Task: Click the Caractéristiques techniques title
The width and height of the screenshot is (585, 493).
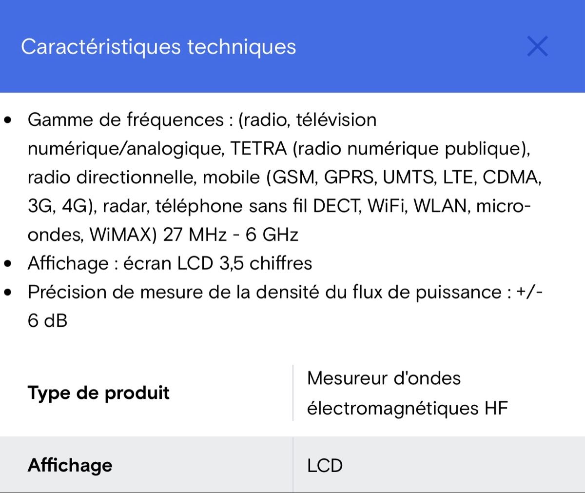Action: 158,47
